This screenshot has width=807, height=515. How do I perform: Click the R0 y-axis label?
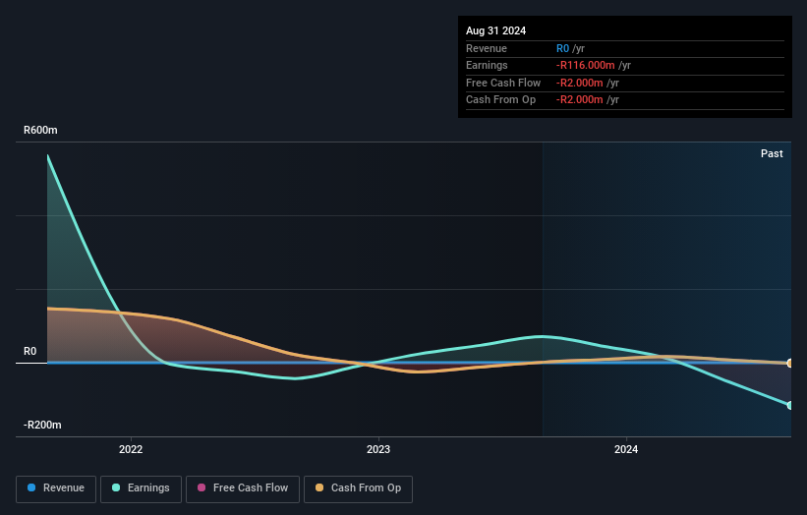pos(29,352)
